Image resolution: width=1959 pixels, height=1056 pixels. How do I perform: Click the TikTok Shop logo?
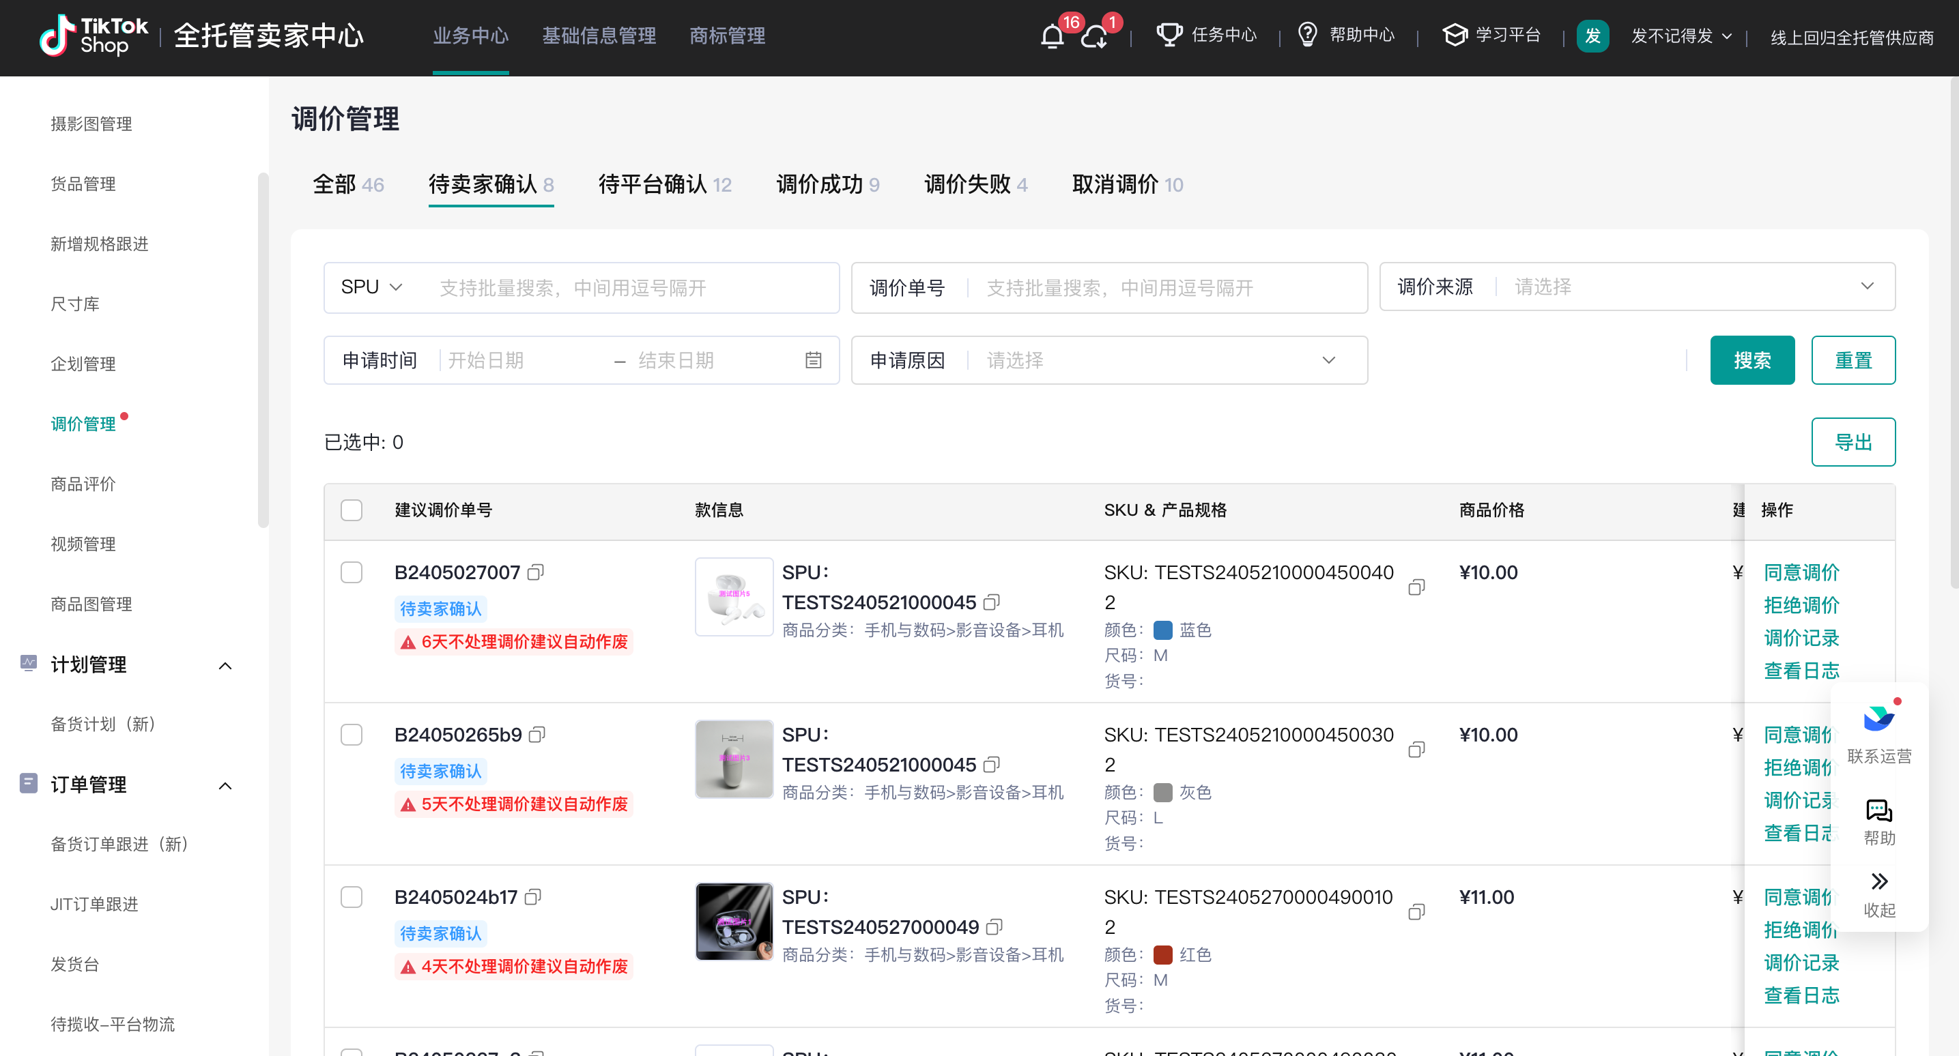94,35
